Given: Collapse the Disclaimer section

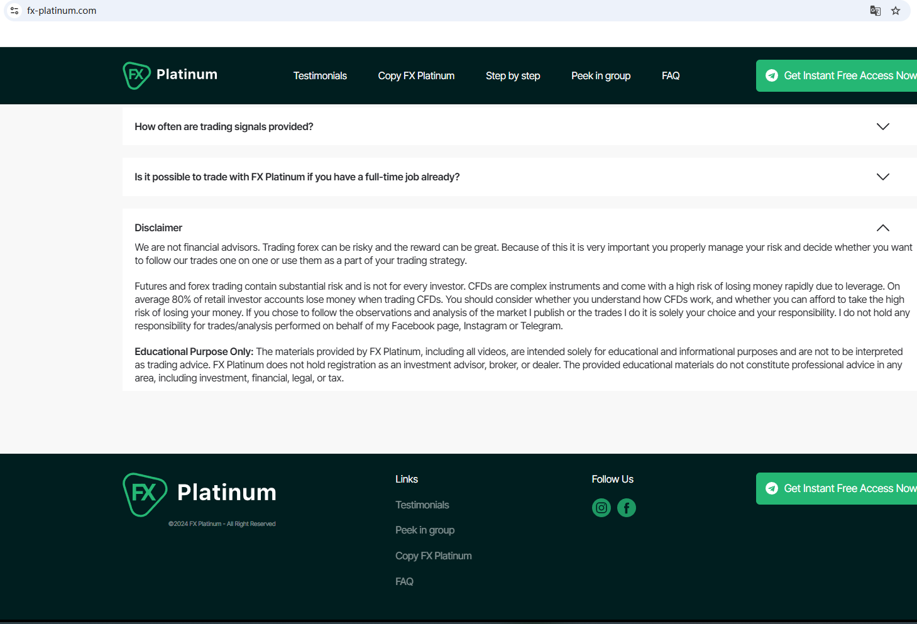Looking at the screenshot, I should click(882, 227).
